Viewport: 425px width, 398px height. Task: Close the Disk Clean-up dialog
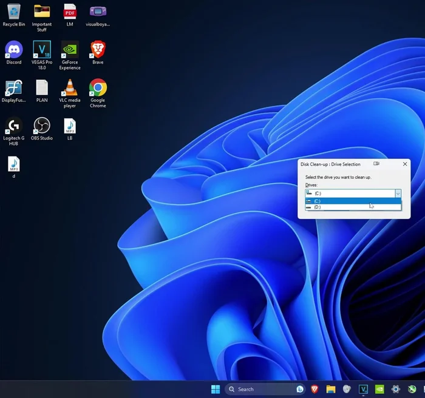pos(405,164)
